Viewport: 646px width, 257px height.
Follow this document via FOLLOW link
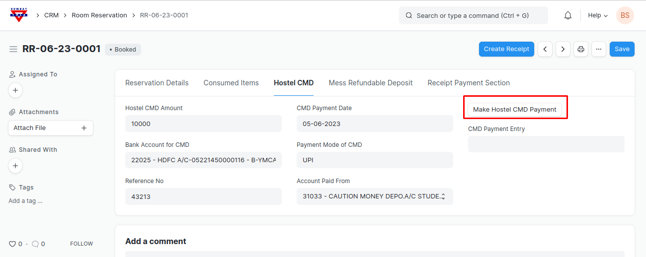point(81,244)
